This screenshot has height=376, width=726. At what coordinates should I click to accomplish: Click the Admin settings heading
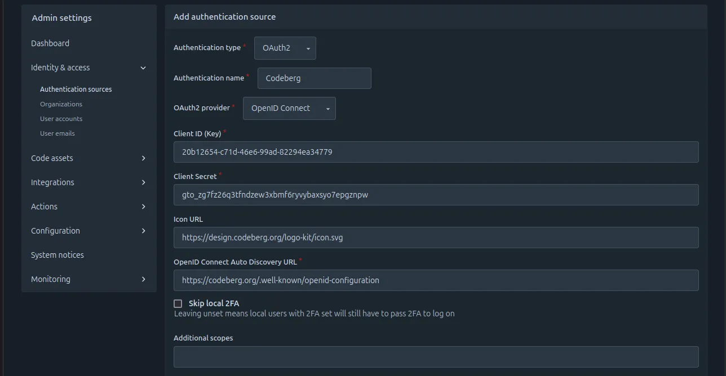(x=61, y=18)
